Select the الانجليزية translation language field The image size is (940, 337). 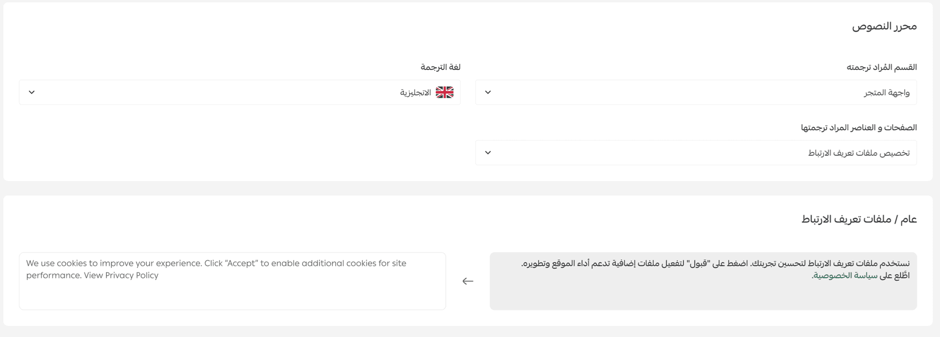point(240,93)
